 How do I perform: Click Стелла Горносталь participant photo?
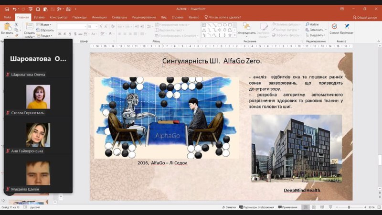pos(38,97)
